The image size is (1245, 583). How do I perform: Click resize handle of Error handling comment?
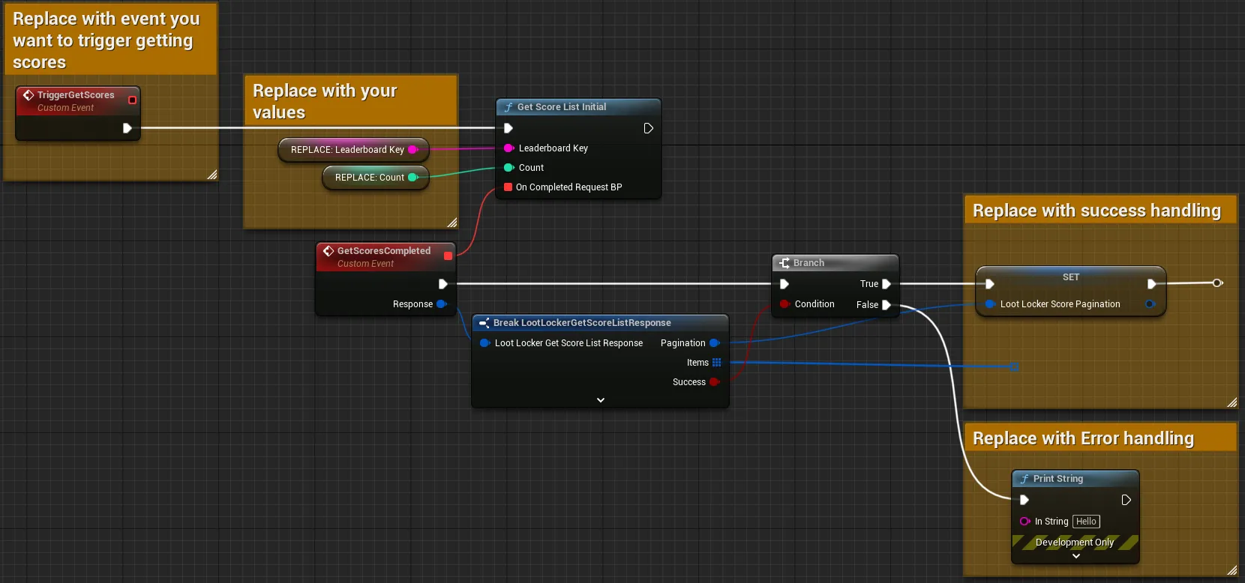click(1232, 570)
